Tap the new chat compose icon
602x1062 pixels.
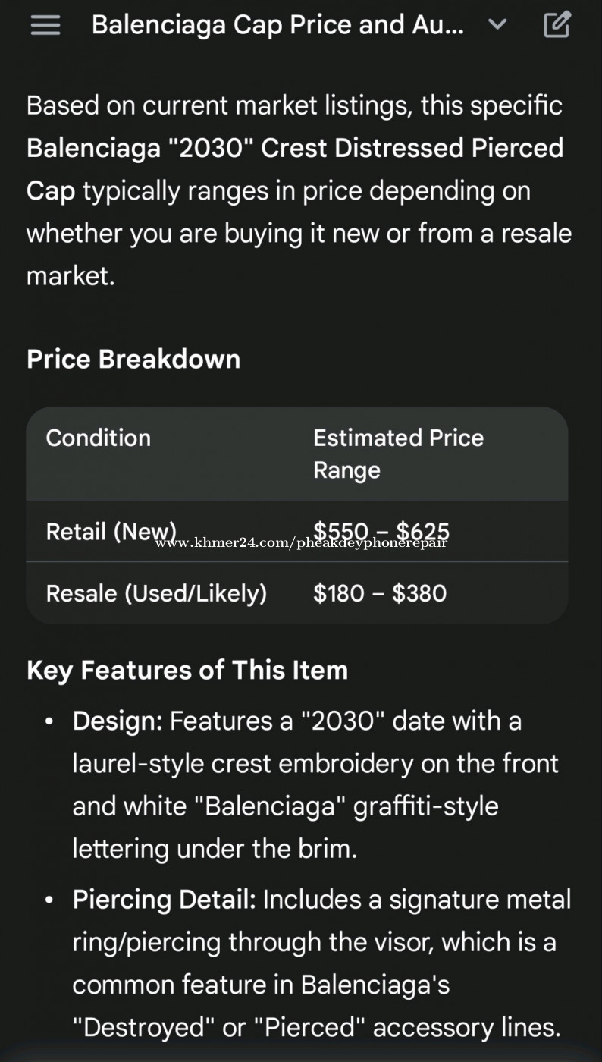557,25
